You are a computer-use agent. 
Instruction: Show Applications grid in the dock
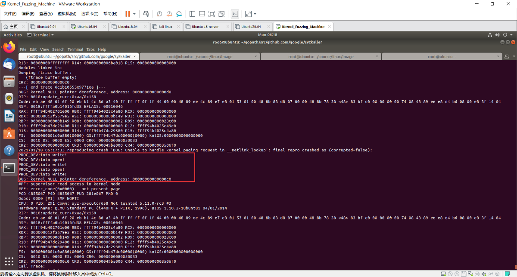coord(9,261)
